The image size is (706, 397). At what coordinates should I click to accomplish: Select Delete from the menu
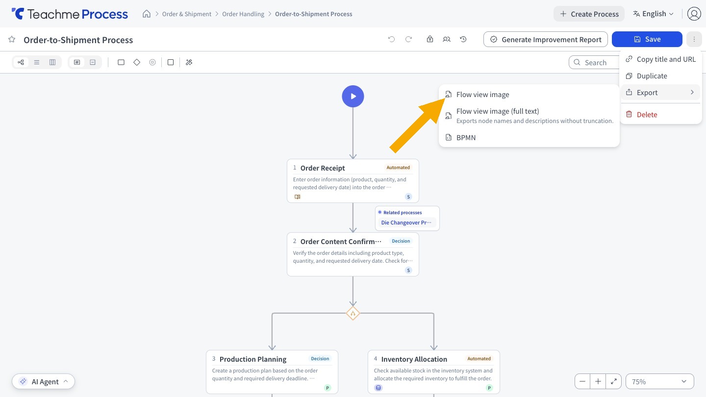(x=661, y=114)
